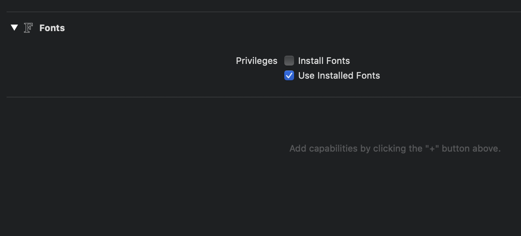
Task: Click the word "Install" in the unchecked option
Action: point(309,61)
